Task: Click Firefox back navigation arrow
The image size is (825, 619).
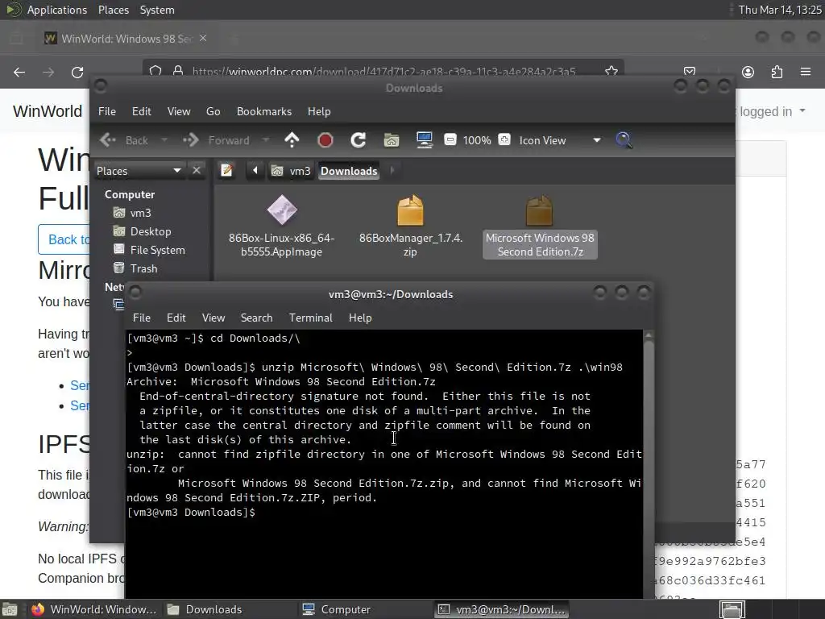Action: pos(19,72)
